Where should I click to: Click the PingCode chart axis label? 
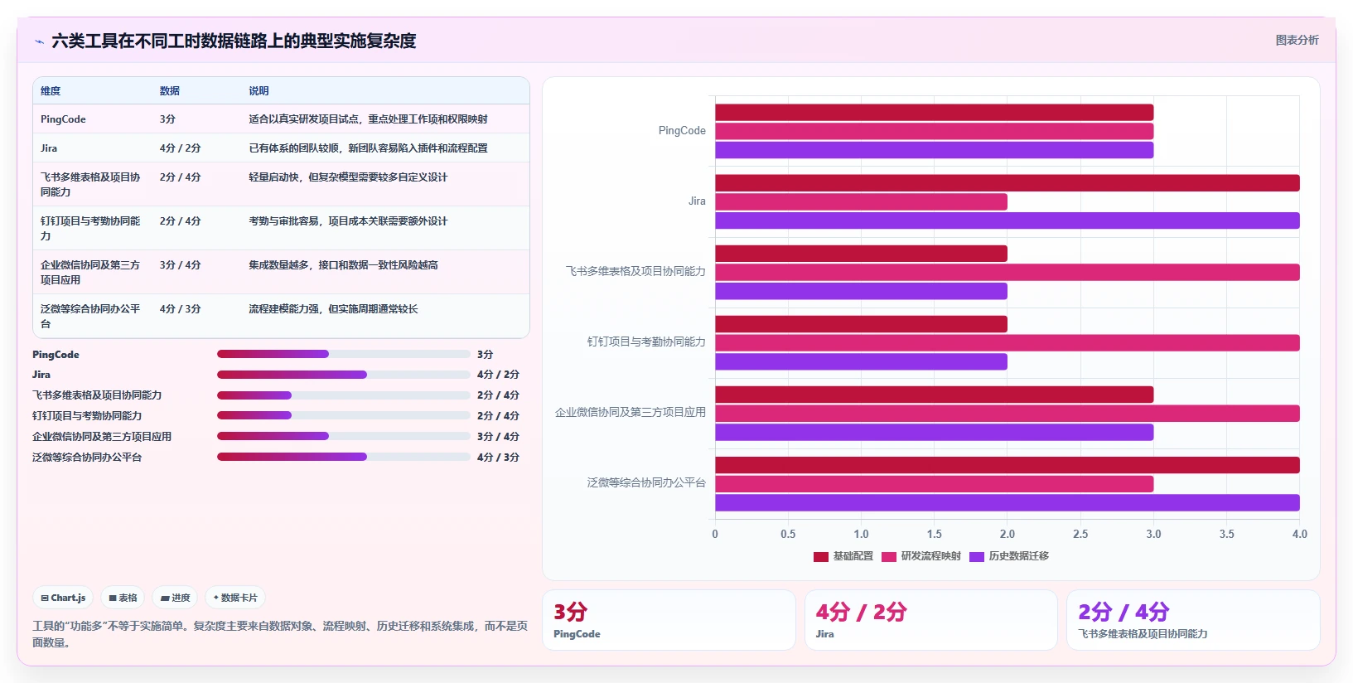(x=682, y=131)
